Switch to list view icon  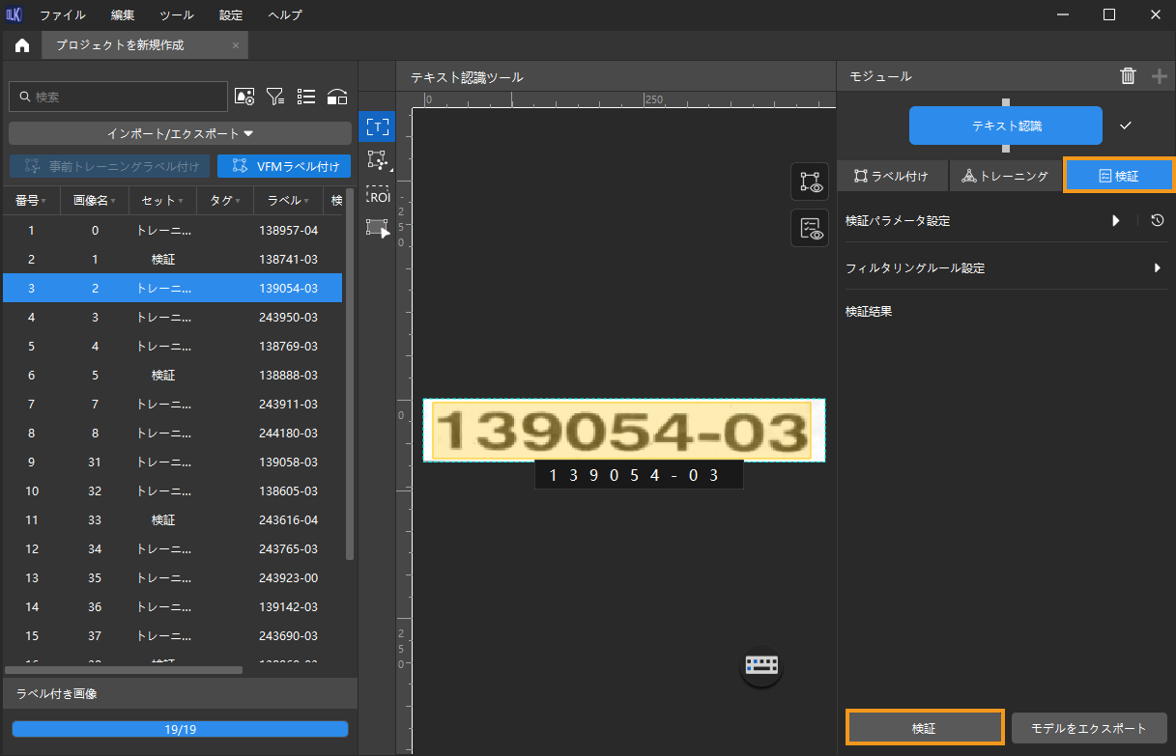tap(306, 97)
